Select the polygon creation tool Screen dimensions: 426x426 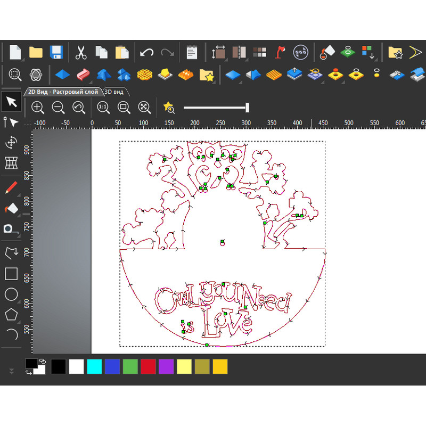pyautogui.click(x=11, y=315)
